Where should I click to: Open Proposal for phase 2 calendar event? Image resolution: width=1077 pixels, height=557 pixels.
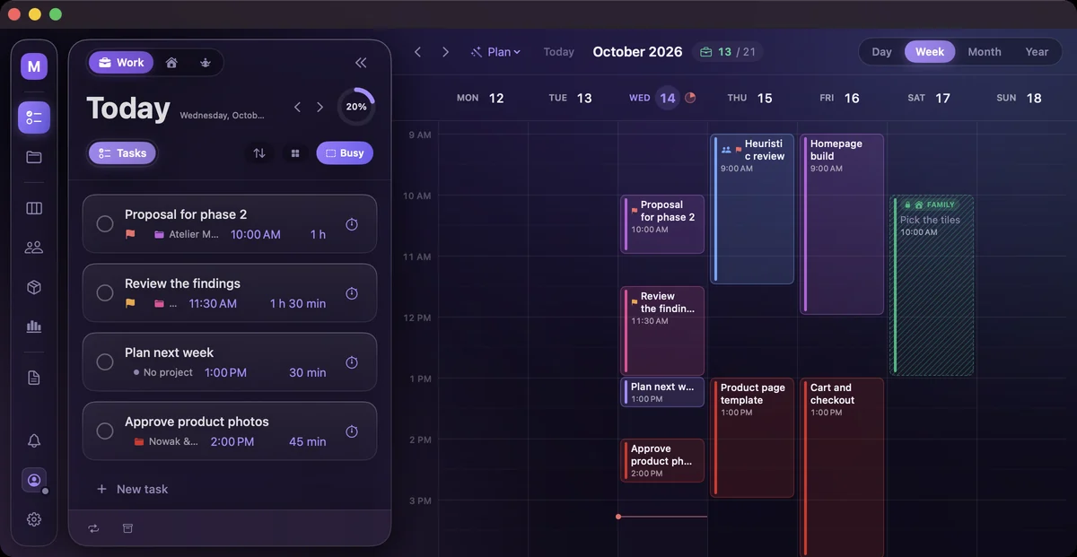[x=662, y=224]
